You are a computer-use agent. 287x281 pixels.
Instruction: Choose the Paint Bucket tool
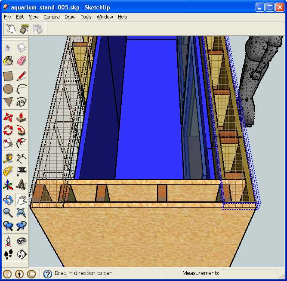tap(8, 61)
